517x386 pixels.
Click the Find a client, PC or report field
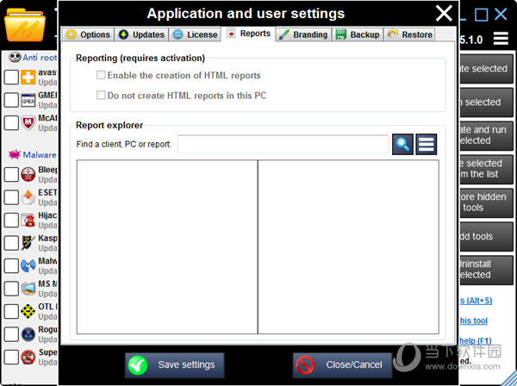(283, 144)
